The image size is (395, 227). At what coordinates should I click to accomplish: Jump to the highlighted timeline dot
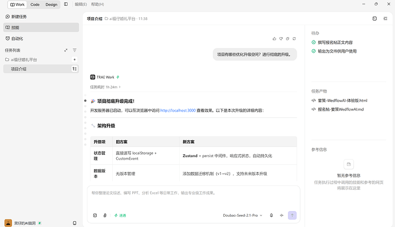[85, 101]
